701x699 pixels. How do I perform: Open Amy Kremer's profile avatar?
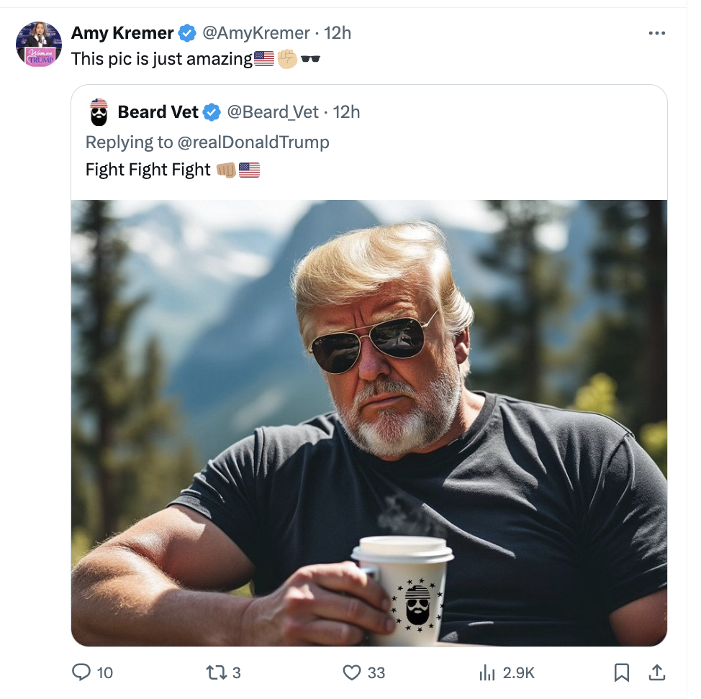click(x=39, y=45)
